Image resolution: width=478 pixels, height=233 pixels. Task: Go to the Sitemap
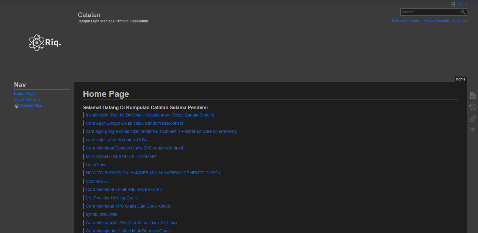pyautogui.click(x=460, y=21)
